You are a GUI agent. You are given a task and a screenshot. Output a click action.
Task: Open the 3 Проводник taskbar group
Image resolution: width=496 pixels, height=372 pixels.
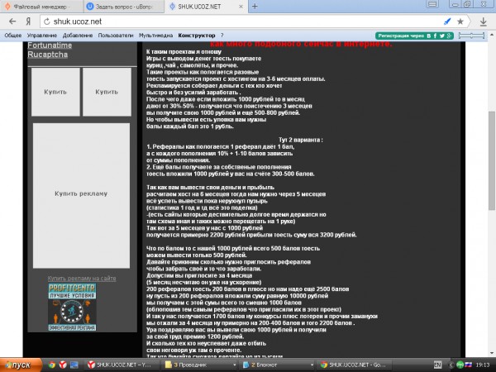201,365
